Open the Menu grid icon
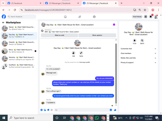162x121 pixels. 146,17
